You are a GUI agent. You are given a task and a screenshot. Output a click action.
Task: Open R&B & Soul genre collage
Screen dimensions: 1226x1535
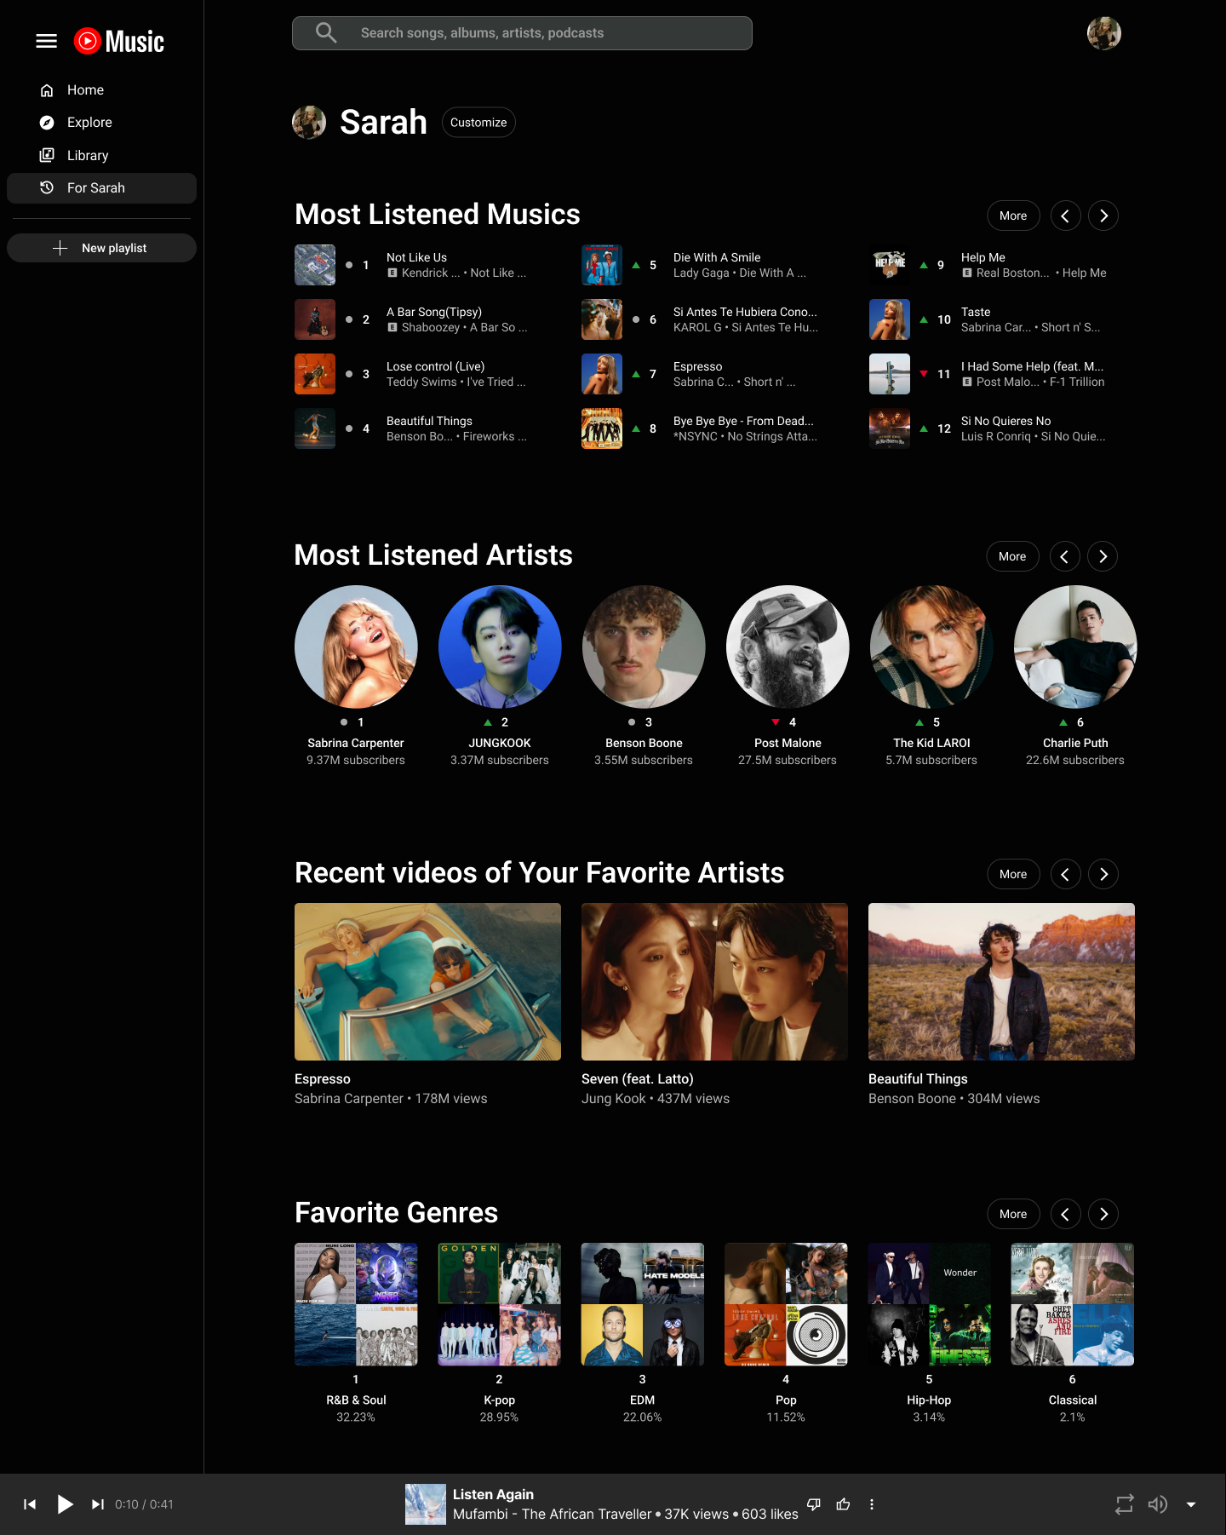356,1304
